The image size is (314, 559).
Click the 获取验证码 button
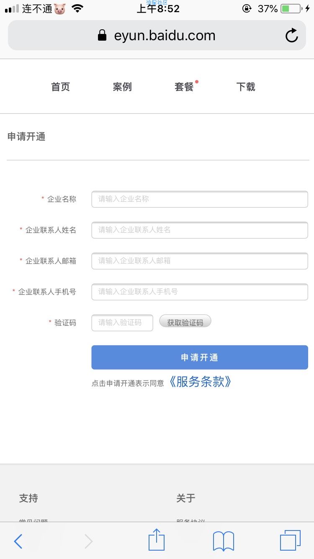(x=185, y=322)
